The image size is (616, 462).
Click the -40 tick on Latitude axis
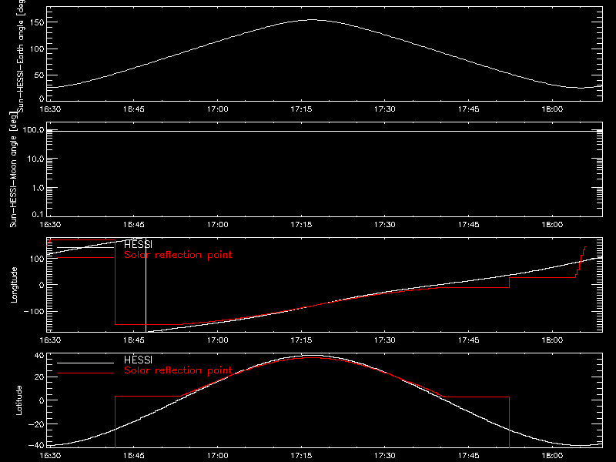pyautogui.click(x=36, y=446)
